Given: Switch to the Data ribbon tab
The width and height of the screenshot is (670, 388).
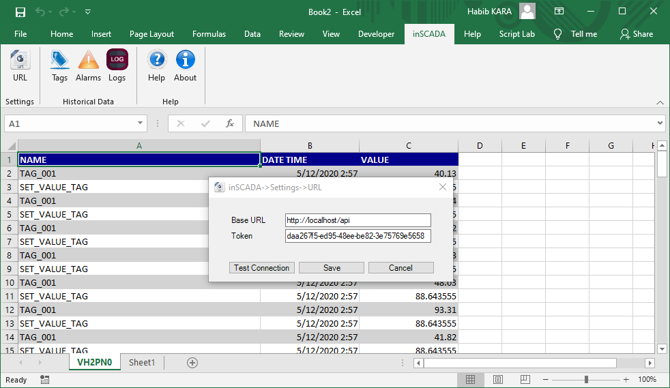Looking at the screenshot, I should tap(252, 34).
